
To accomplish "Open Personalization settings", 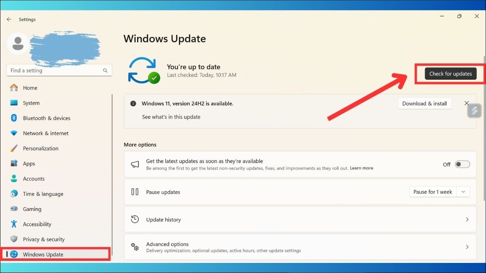I will pyautogui.click(x=40, y=148).
